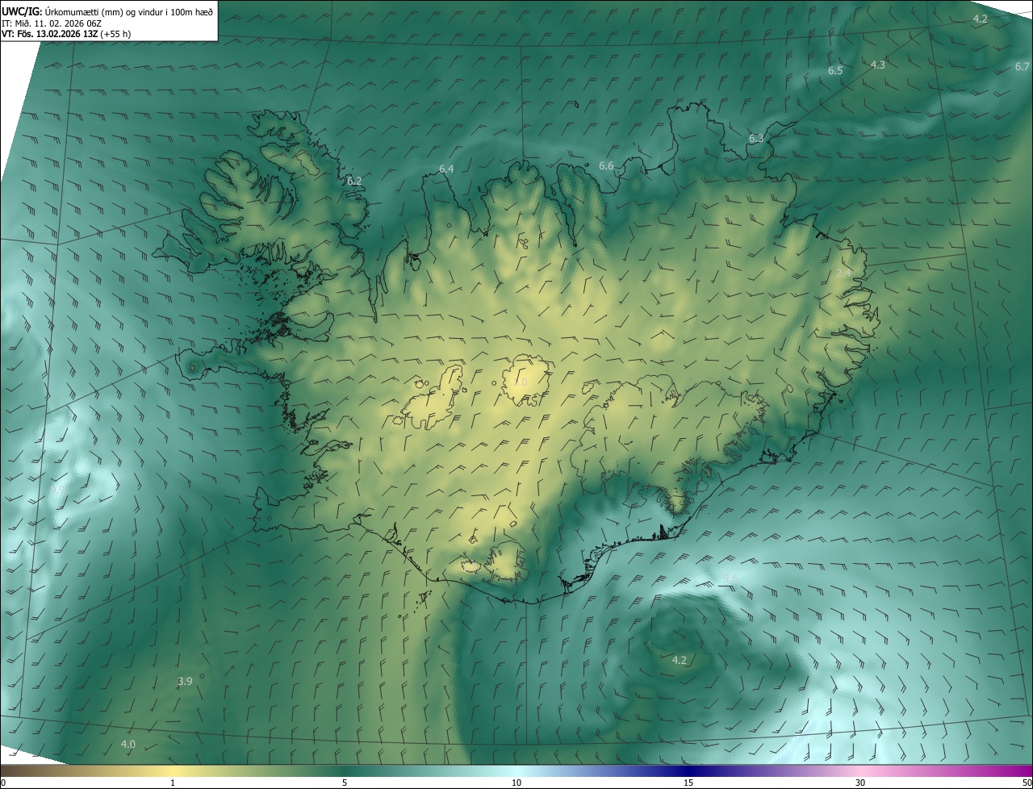Click the 6.7 value label near the right edge
This screenshot has width=1033, height=789.
pos(1023,66)
